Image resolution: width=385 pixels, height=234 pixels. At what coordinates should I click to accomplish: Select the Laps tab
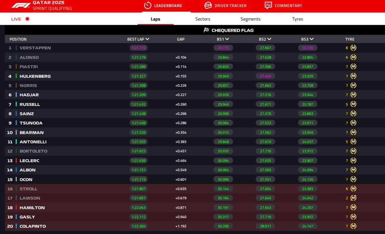pos(156,19)
